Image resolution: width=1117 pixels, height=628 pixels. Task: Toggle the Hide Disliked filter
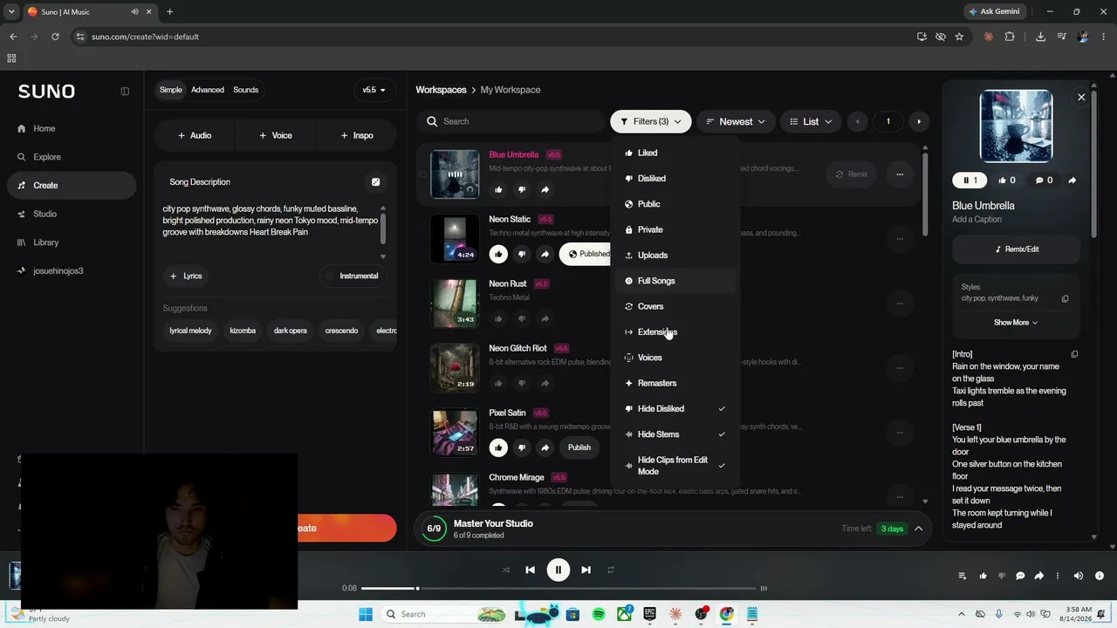(675, 409)
